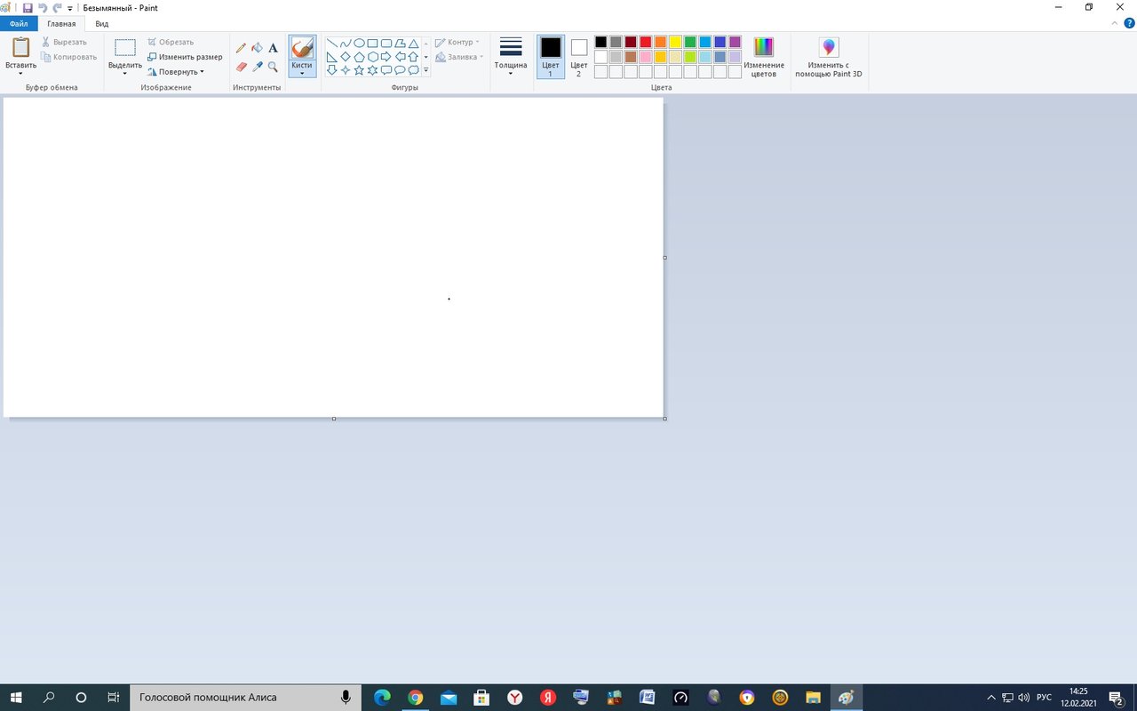Activate Цвет 1 foreground color
The height and width of the screenshot is (711, 1137).
tap(551, 57)
